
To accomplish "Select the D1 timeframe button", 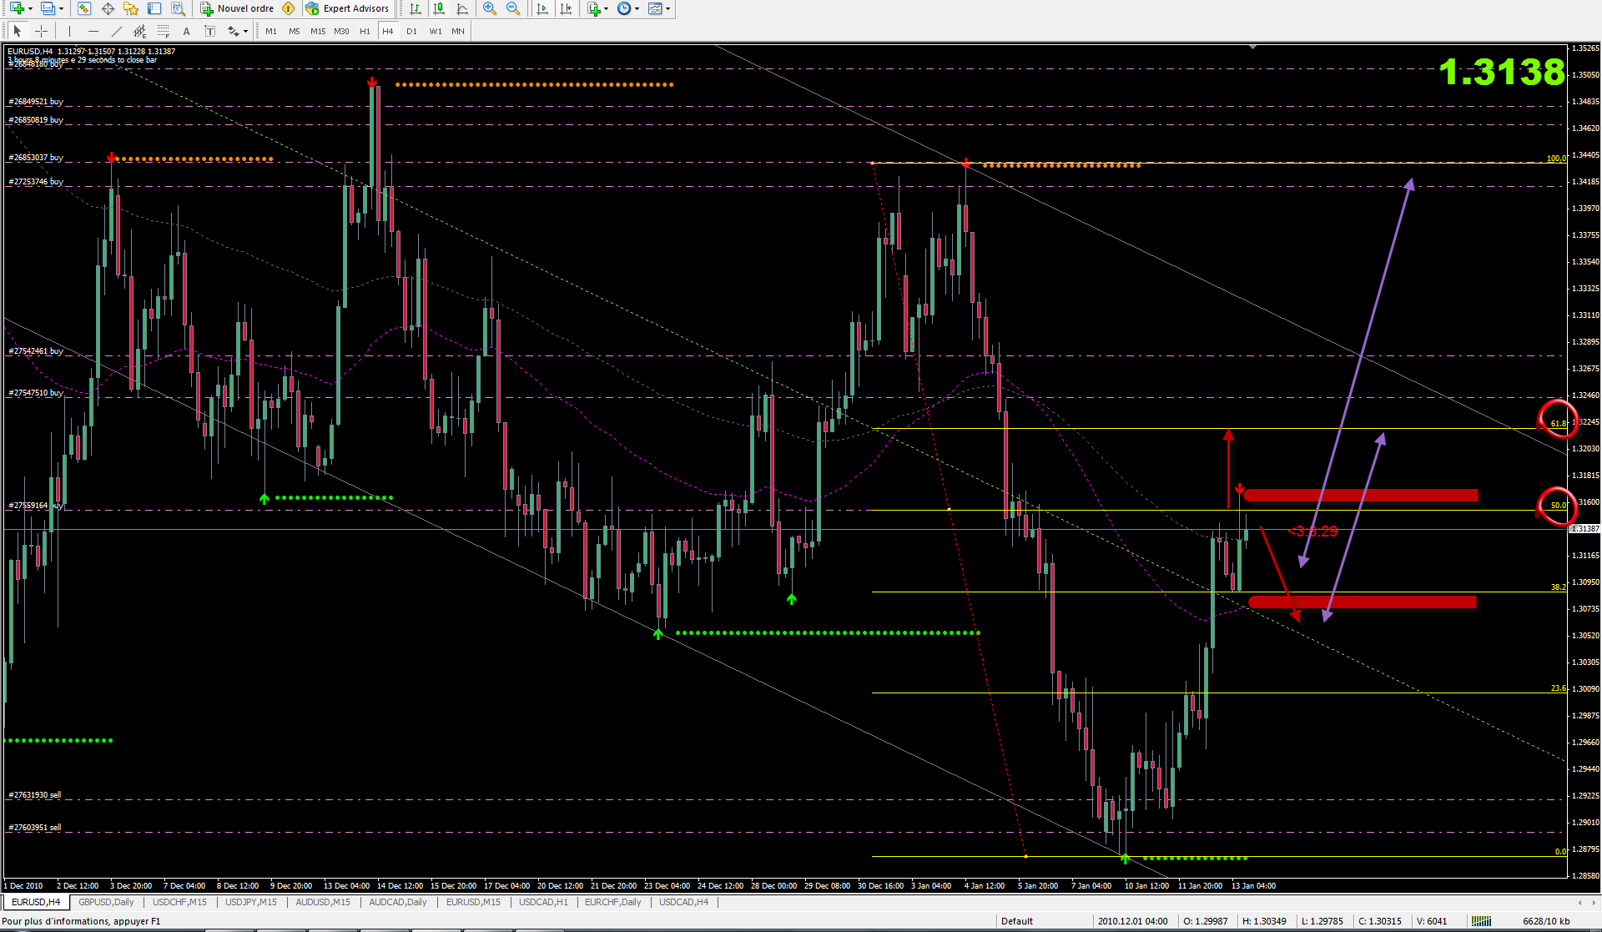I will (x=411, y=31).
